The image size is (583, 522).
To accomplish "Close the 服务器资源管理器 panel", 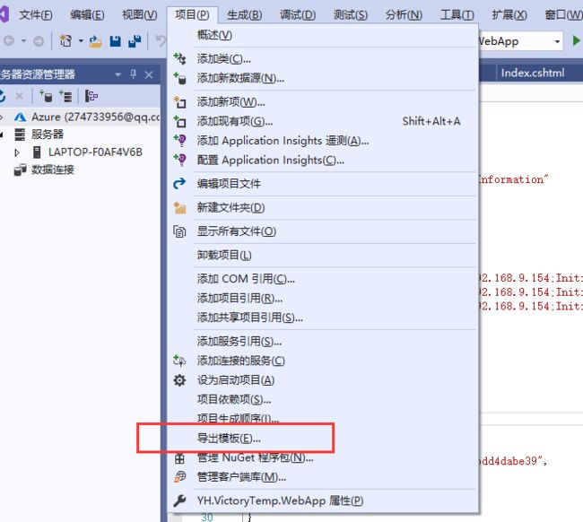I will tap(149, 74).
